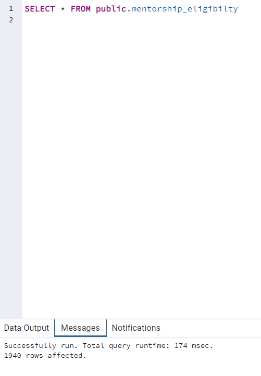Click the public schema name
261x376 pixels.
pyautogui.click(x=111, y=9)
